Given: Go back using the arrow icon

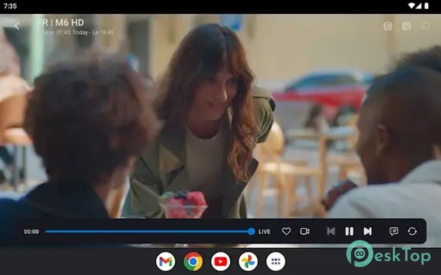Looking at the screenshot, I should 17,26.
